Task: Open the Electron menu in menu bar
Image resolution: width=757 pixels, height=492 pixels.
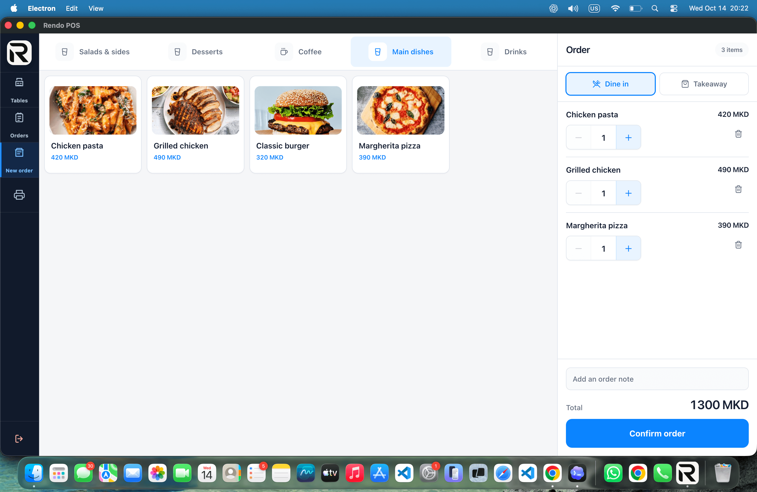Action: (42, 8)
